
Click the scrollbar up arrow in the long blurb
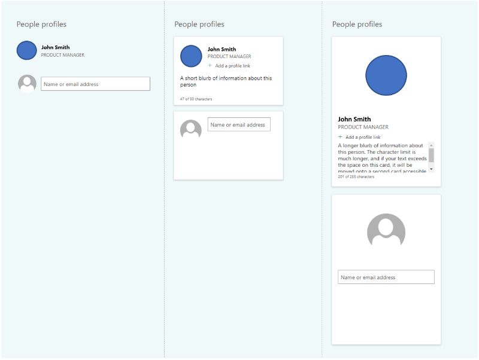(431, 145)
